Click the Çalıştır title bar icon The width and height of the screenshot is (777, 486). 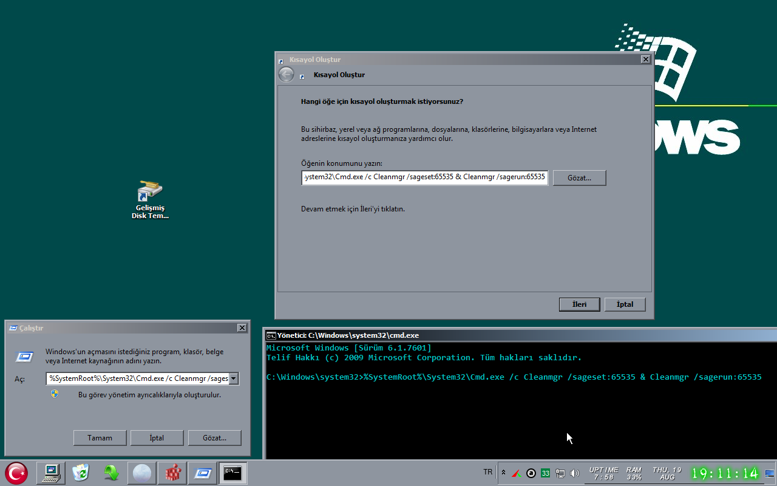[x=13, y=328]
